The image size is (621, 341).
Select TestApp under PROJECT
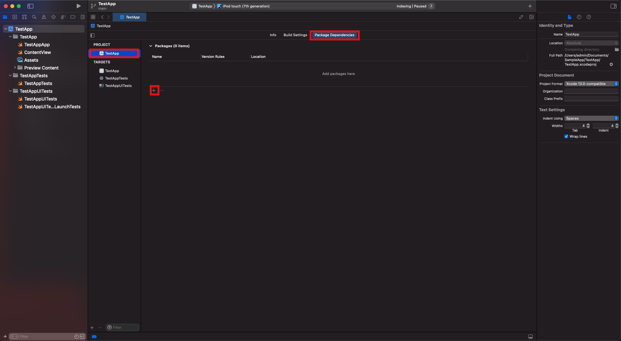point(114,53)
